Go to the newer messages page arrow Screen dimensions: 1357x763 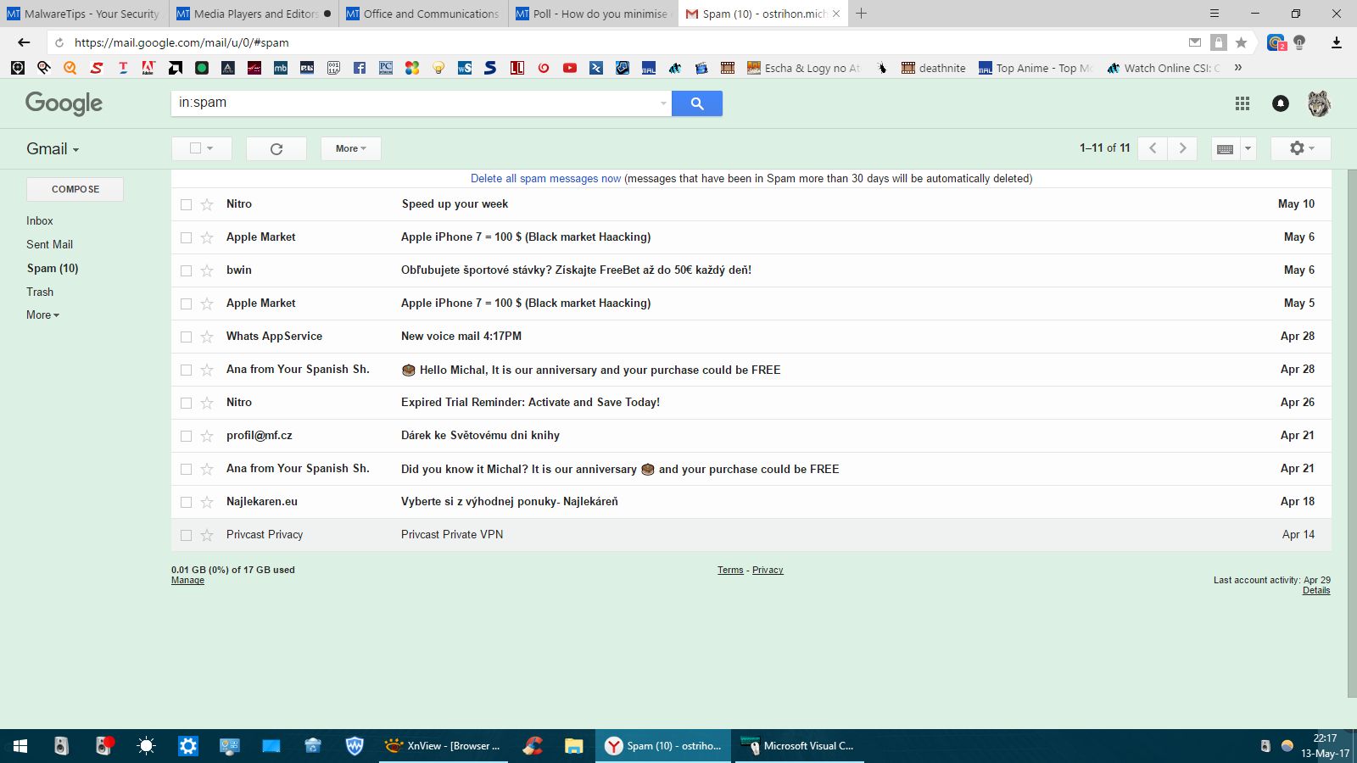(1153, 148)
